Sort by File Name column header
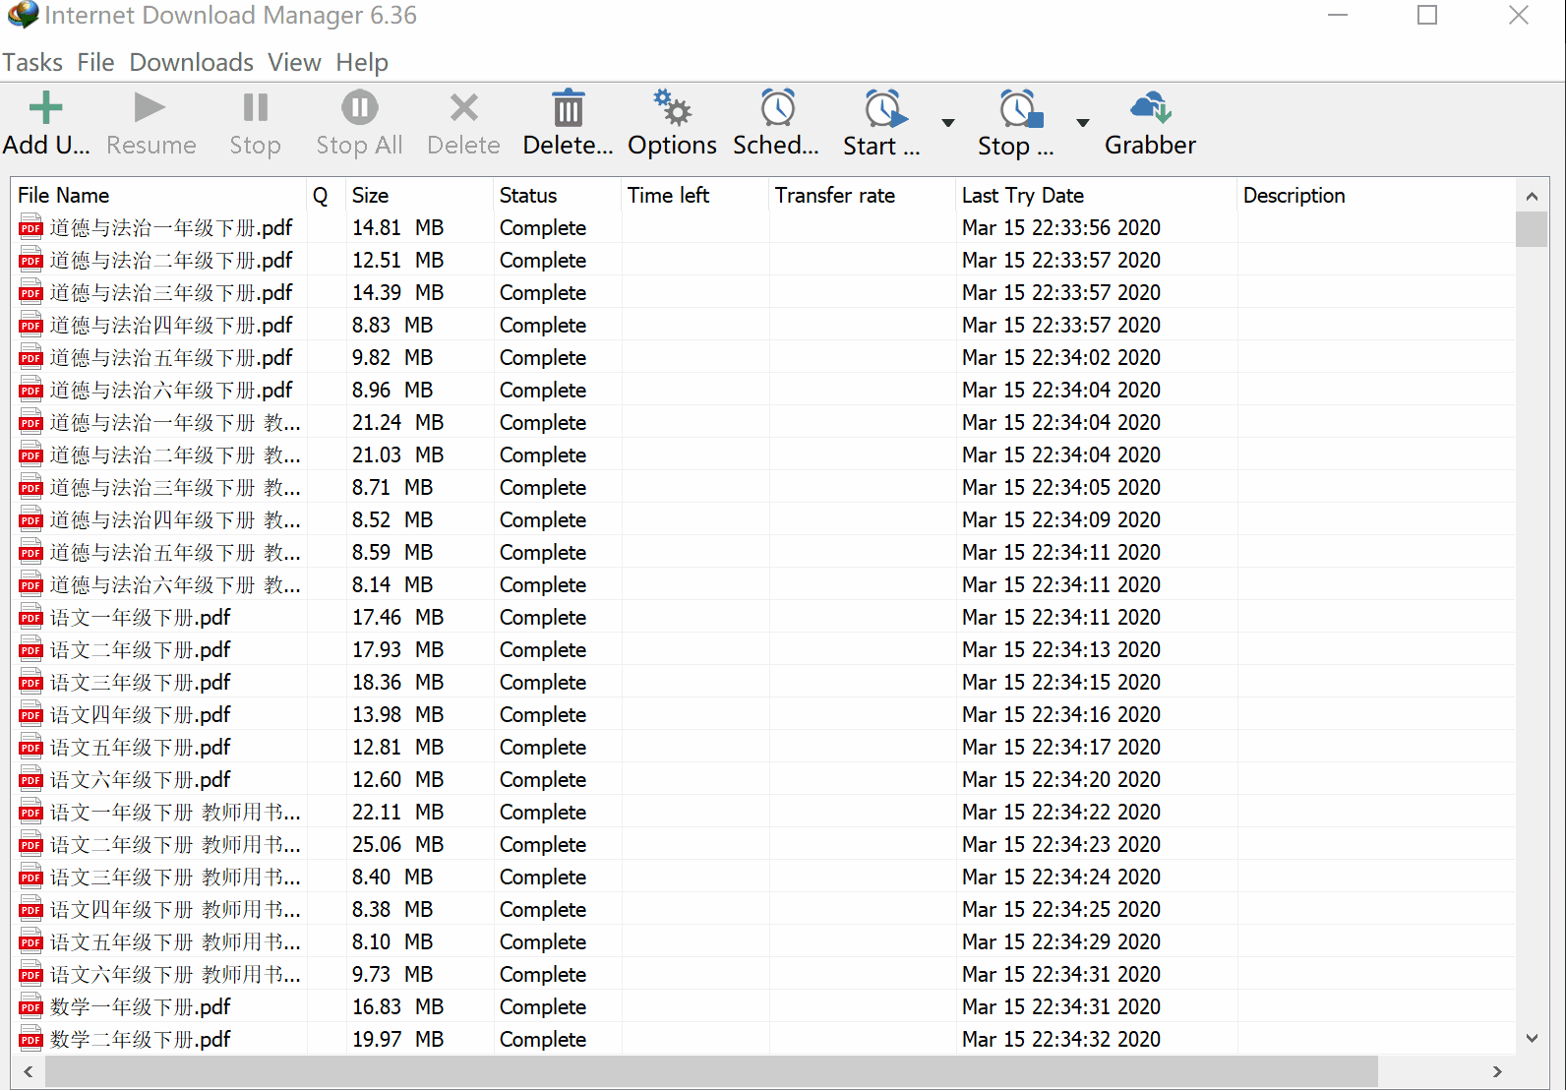Image resolution: width=1566 pixels, height=1090 pixels. coord(159,195)
